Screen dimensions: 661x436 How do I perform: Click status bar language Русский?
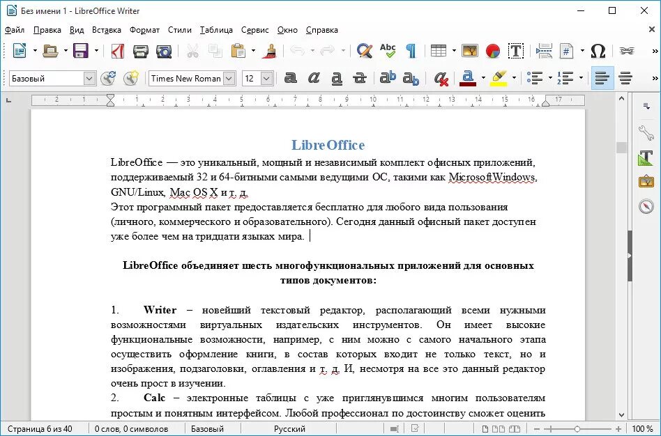[x=289, y=429]
